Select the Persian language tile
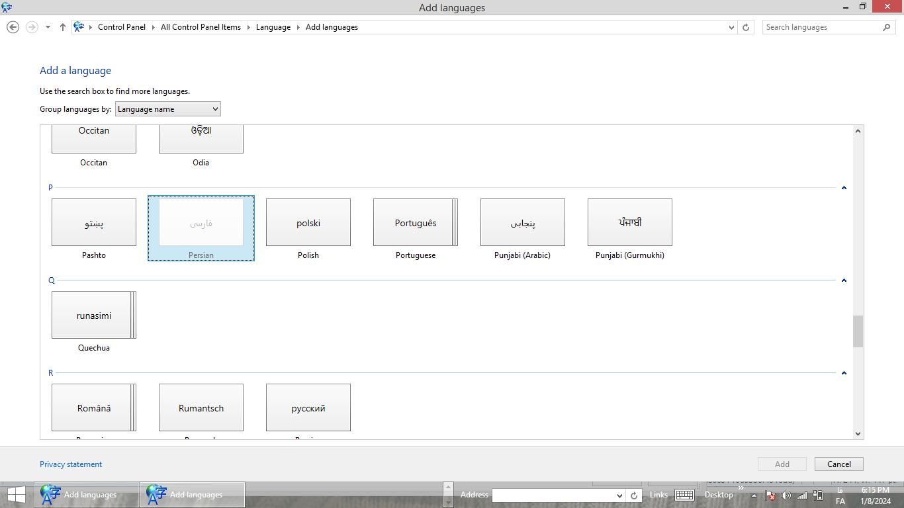This screenshot has height=508, width=904. click(201, 228)
